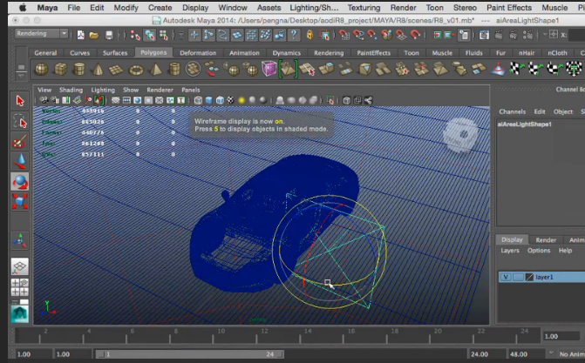
Task: Switch to single perspective view layout
Action: point(20,266)
